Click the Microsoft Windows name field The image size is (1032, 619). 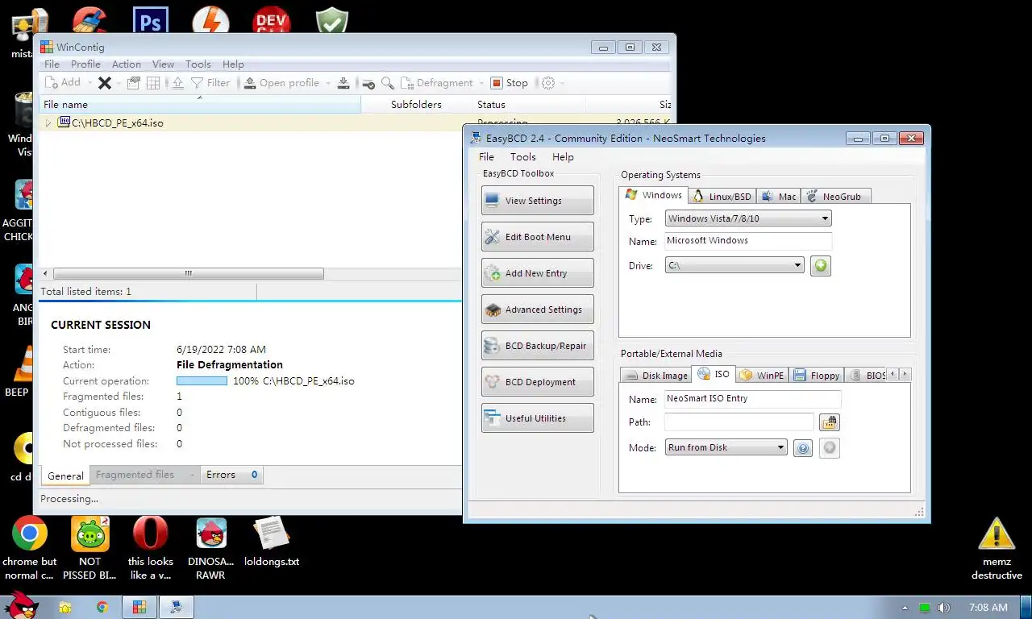tap(747, 241)
